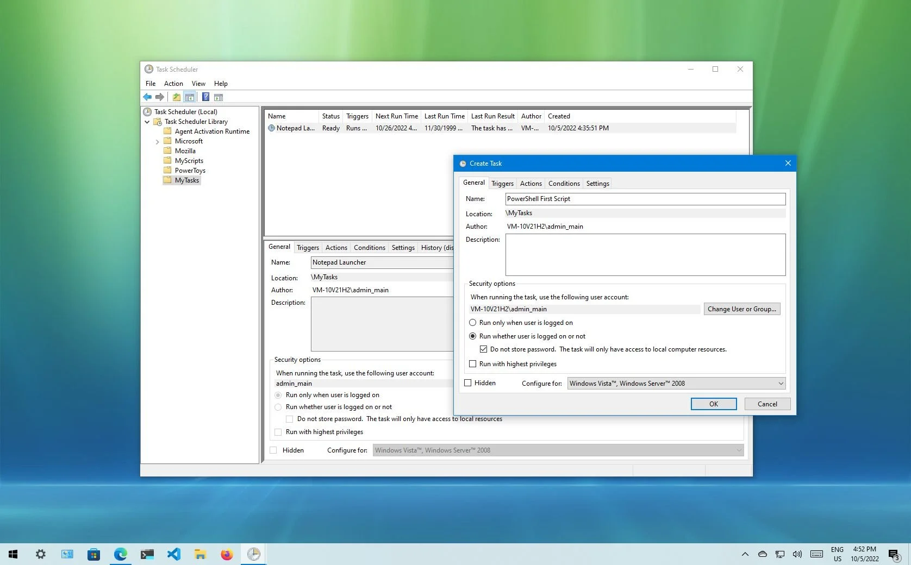Click the gray Forward arrow in toolbar
The width and height of the screenshot is (911, 565).
coord(159,97)
